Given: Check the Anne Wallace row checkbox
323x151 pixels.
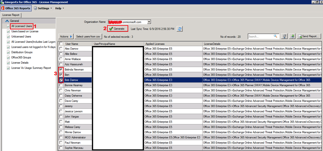Looking at the screenshot, I should point(61,59).
